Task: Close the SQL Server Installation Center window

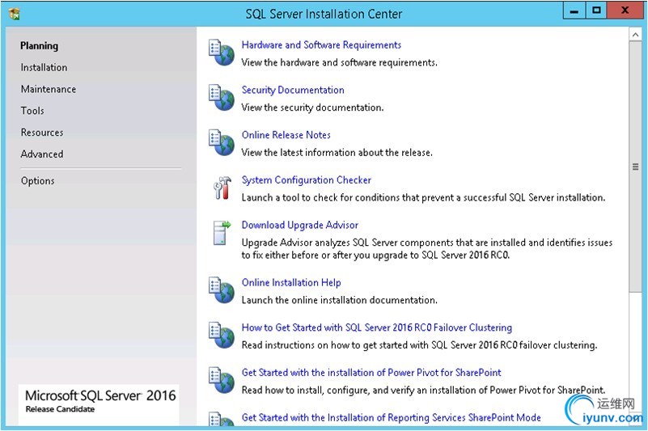Action: pyautogui.click(x=625, y=11)
